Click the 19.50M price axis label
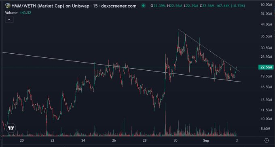This screenshot has height=147, width=275. coord(266,76)
